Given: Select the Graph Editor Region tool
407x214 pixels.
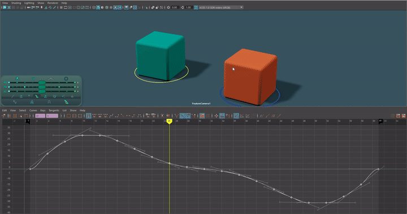Looking at the screenshot, I should click(20, 116).
